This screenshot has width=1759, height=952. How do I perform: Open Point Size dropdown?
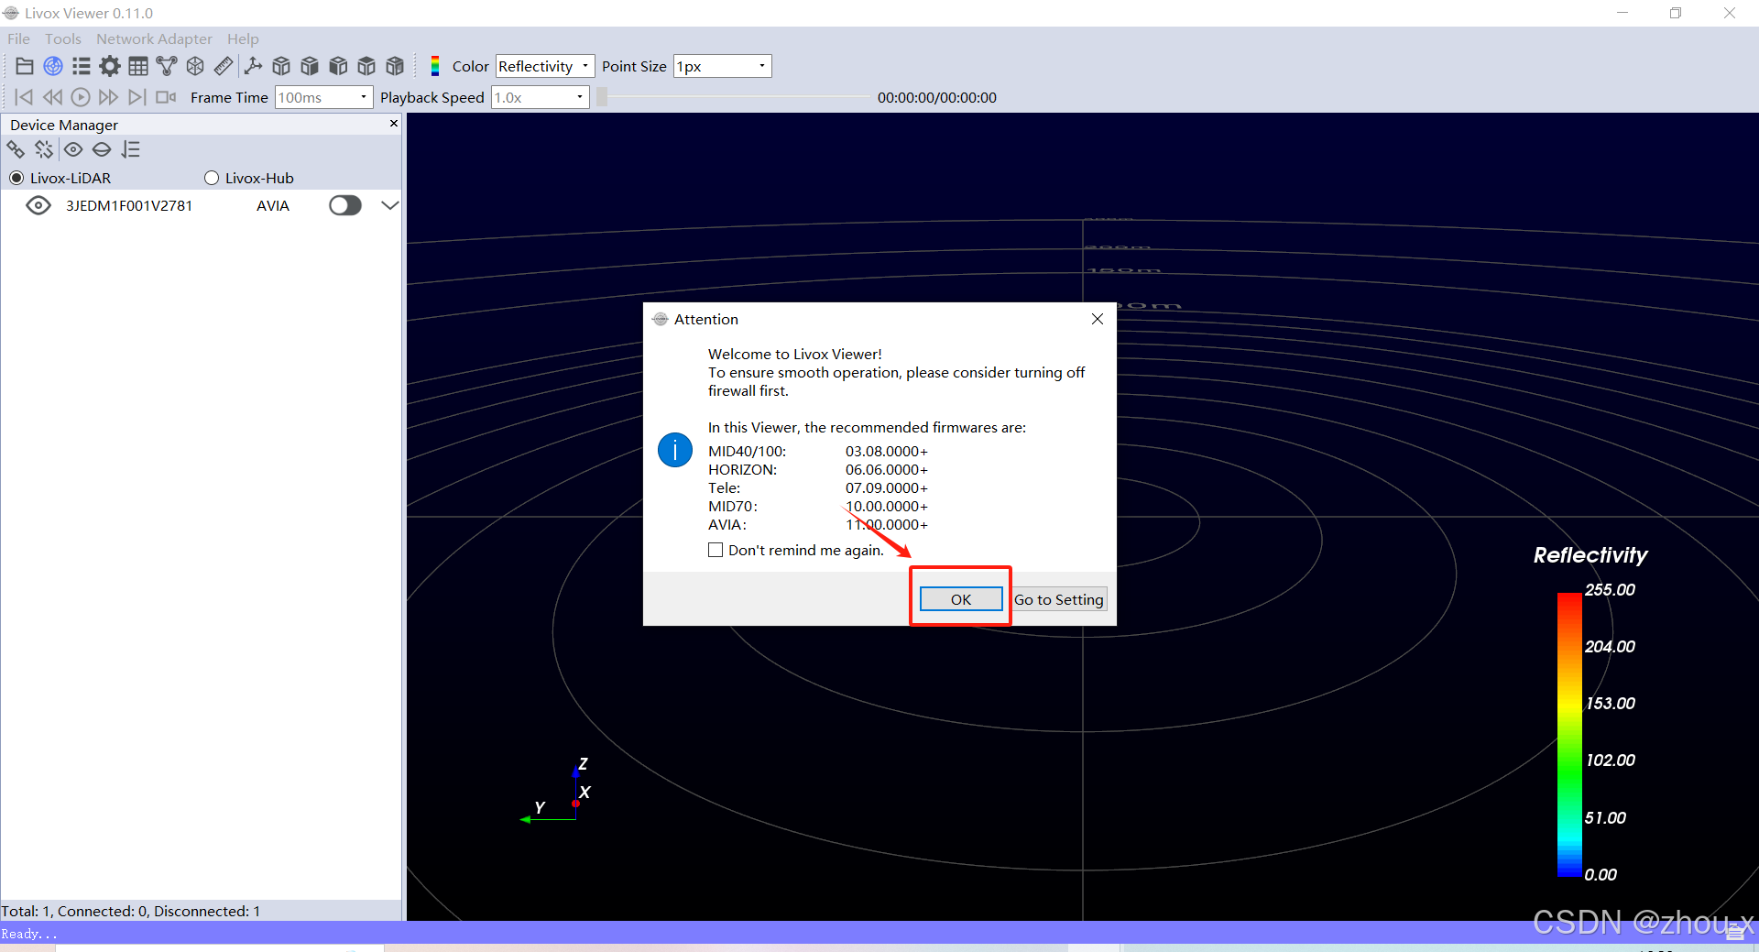(723, 66)
